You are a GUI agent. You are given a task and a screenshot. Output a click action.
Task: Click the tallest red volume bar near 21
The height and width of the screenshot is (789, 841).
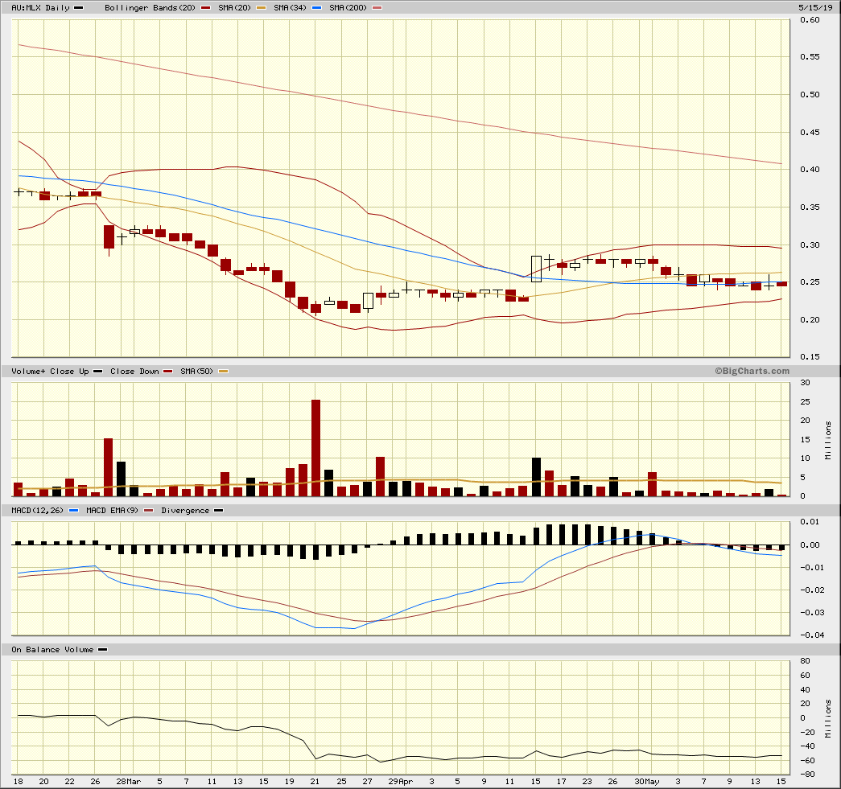pos(316,447)
